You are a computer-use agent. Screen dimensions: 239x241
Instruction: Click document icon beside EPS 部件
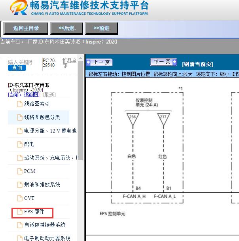point(20,212)
